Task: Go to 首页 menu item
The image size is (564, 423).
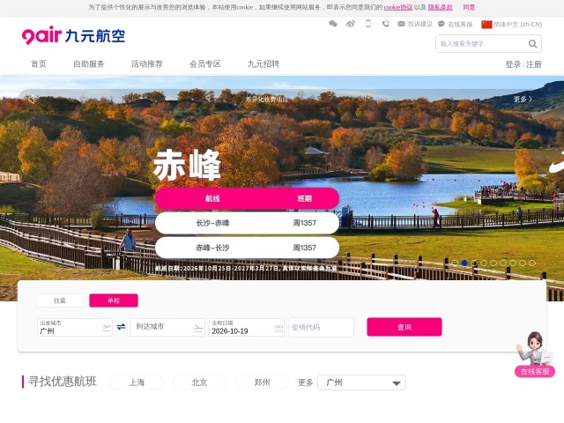Action: point(39,64)
